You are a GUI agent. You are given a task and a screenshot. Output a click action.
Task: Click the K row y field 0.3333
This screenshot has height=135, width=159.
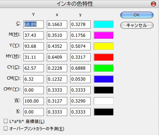[80, 112]
